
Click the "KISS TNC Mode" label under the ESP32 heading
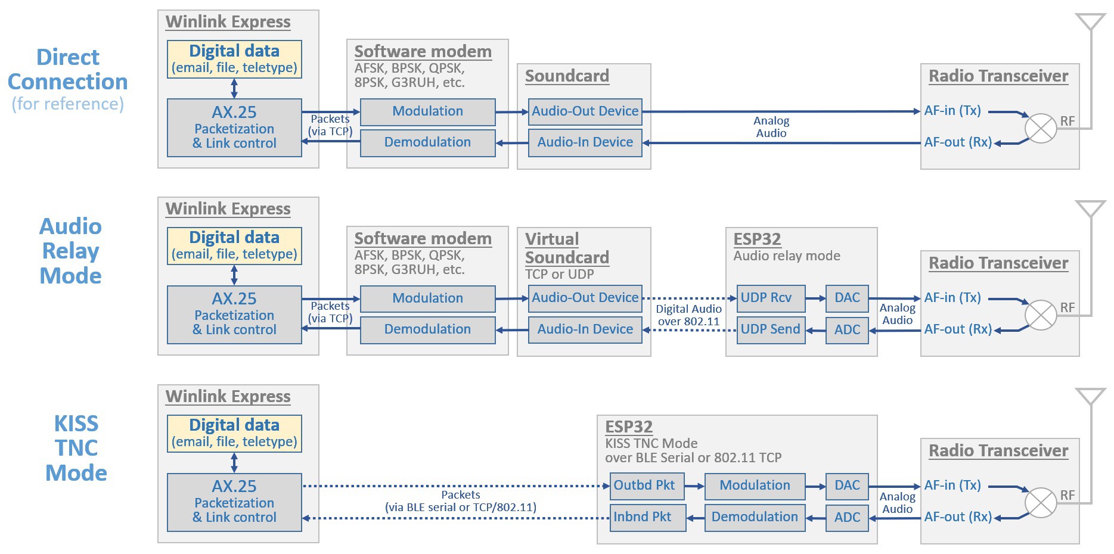coord(651,443)
